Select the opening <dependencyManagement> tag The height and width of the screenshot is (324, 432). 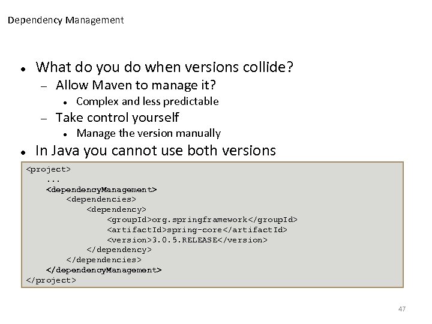pyautogui.click(x=101, y=190)
